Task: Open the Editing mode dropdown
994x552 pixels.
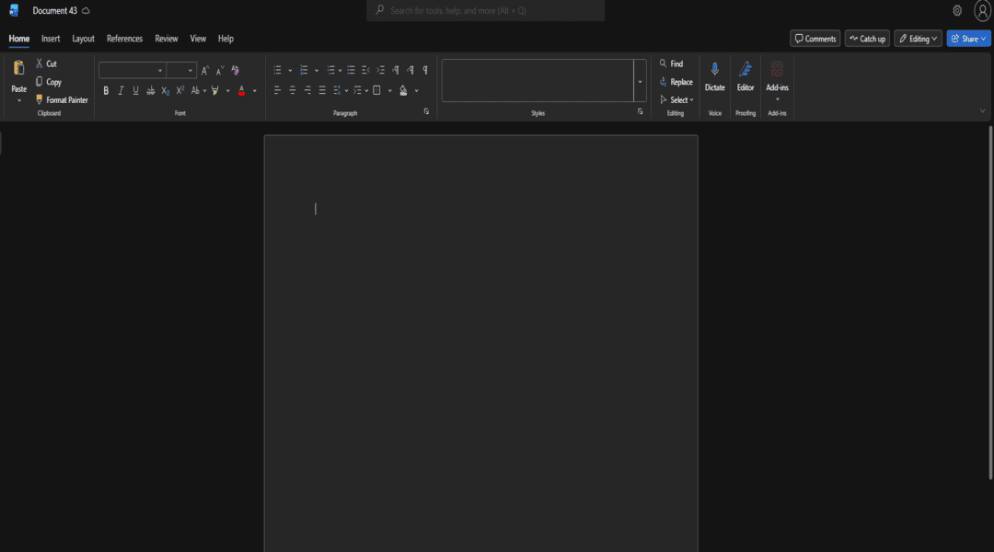Action: [918, 39]
